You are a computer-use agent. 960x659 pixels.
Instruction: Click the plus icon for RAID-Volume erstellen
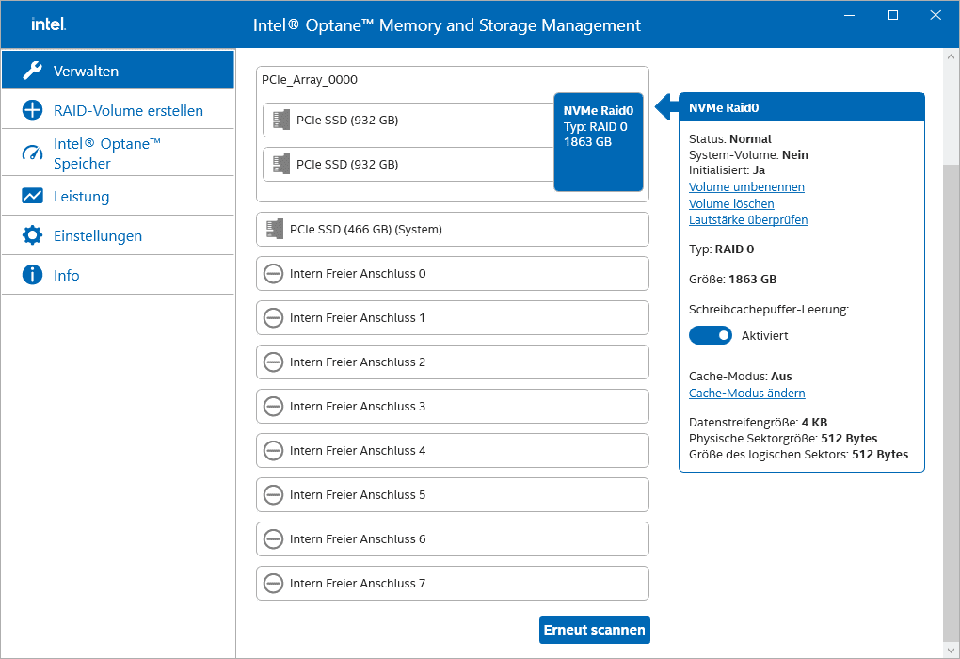point(32,110)
